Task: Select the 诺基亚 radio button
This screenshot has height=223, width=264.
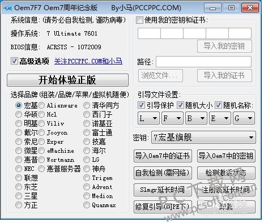Action: pyautogui.click(x=87, y=123)
